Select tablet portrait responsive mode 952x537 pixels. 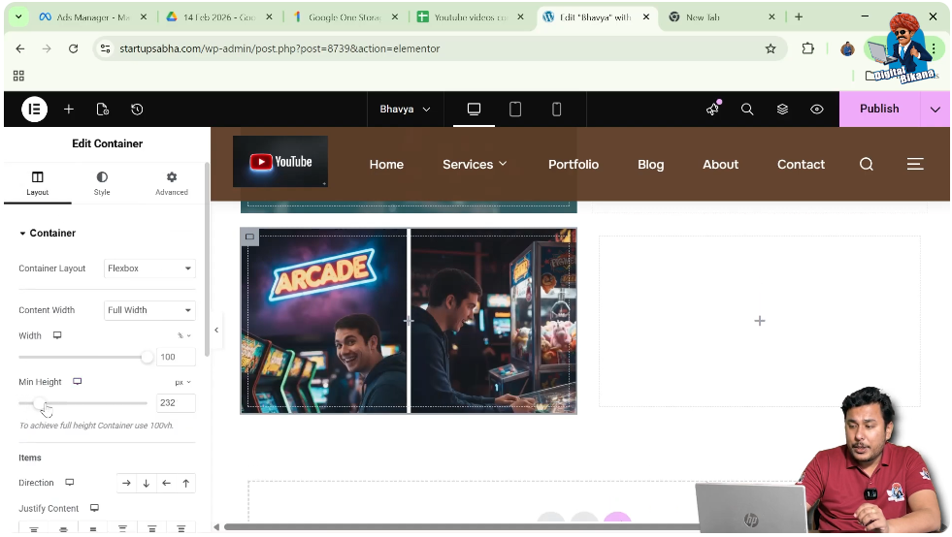click(515, 110)
